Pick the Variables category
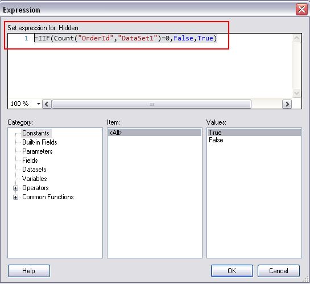This screenshot has height=284, width=310. (x=34, y=179)
